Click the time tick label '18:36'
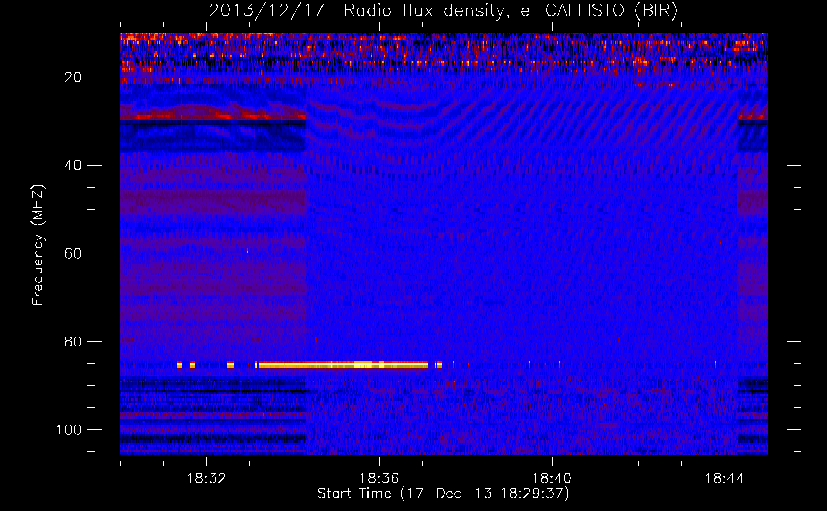This screenshot has height=511, width=827. (x=379, y=479)
